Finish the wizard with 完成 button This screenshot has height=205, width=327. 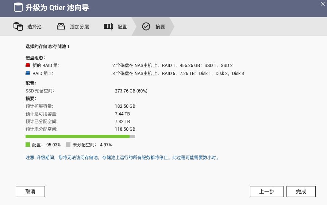pos(301,192)
